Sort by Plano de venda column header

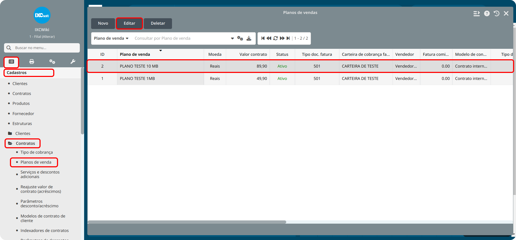pyautogui.click(x=160, y=54)
